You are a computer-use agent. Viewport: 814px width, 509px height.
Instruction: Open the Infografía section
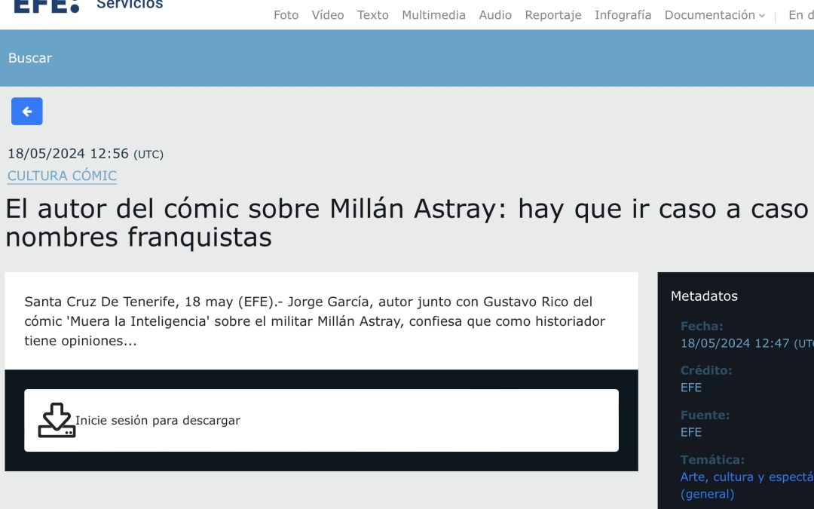(x=623, y=15)
